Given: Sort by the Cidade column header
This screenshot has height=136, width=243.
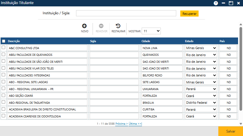Looking at the screenshot, I should tap(146, 41).
